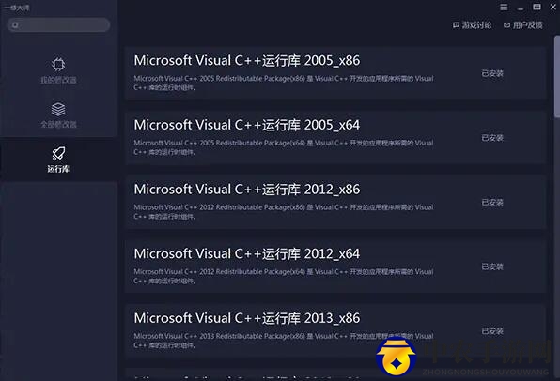Select Microsoft Visual C++运行库 2013_x86 entry title
The width and height of the screenshot is (560, 381).
pos(247,318)
